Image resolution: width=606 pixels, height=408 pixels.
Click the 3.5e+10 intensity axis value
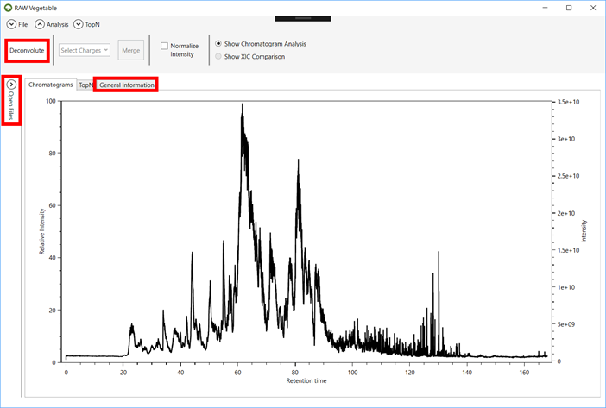click(568, 102)
